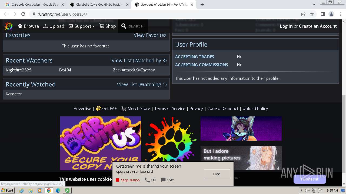Open Chat in Getscreen panel
The height and width of the screenshot is (194, 346).
[167, 180]
